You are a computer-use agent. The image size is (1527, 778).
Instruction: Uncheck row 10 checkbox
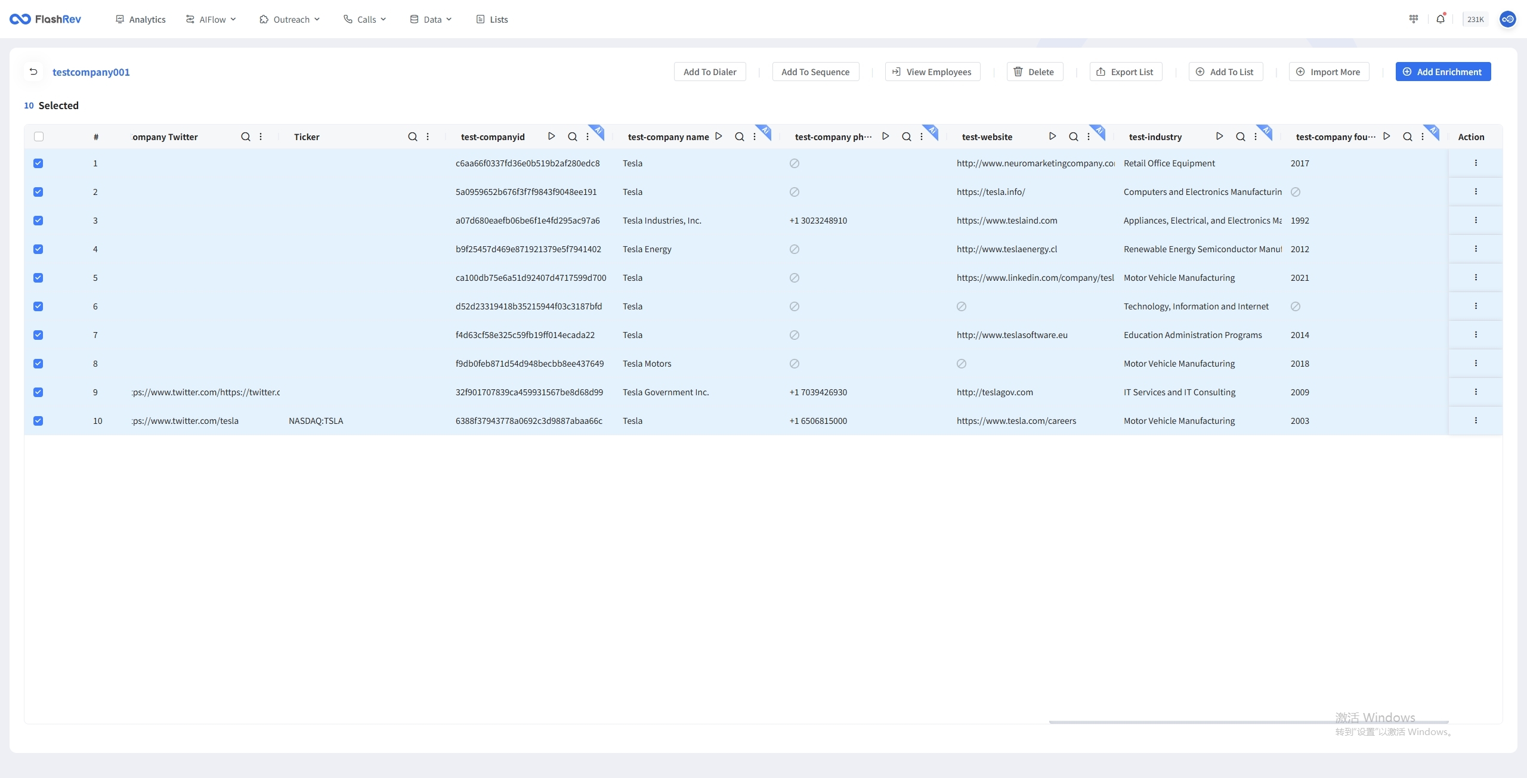38,421
